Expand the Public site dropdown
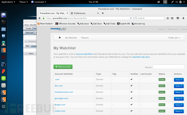 (174, 38)
